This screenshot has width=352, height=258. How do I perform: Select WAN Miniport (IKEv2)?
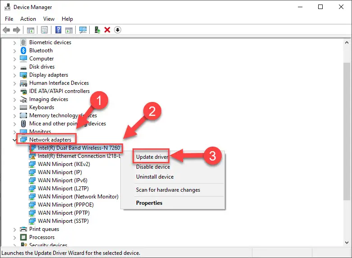64,164
